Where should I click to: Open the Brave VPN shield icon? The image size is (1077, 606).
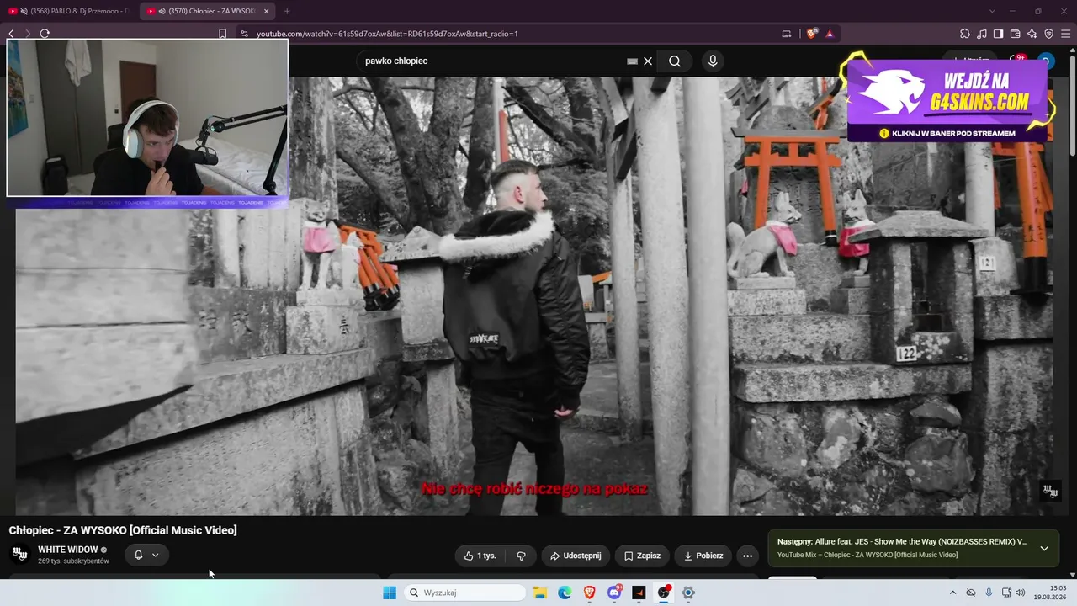click(1049, 34)
